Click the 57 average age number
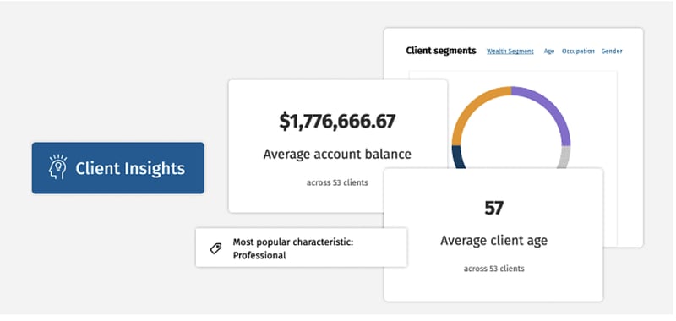The image size is (676, 321). tap(493, 208)
